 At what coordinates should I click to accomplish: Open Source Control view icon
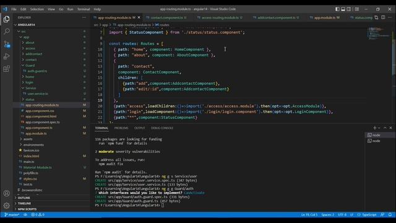[x=7, y=44]
